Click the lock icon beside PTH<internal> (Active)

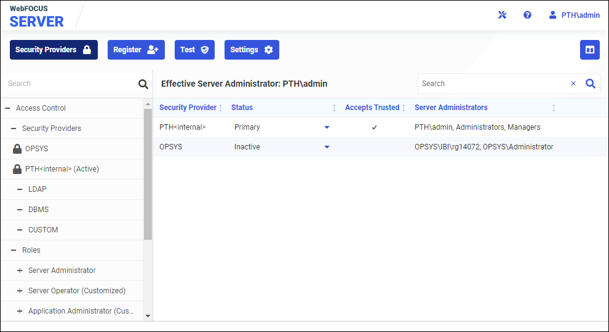coord(17,169)
